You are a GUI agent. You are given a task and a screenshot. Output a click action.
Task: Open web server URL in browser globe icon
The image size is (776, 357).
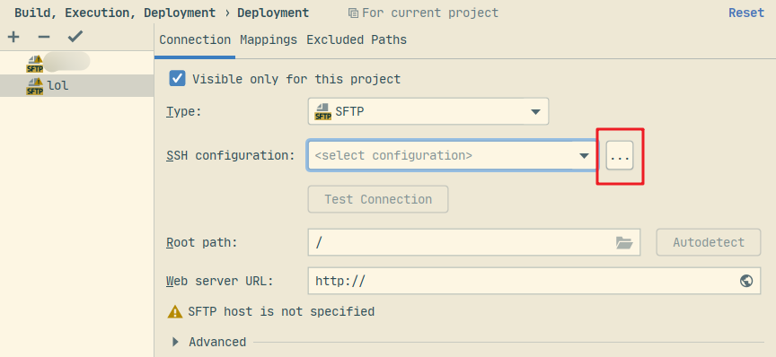(746, 281)
